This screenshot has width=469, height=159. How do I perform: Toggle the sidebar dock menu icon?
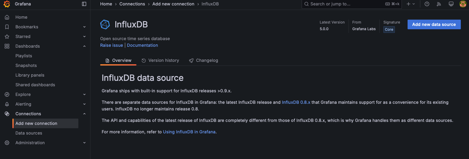click(84, 4)
